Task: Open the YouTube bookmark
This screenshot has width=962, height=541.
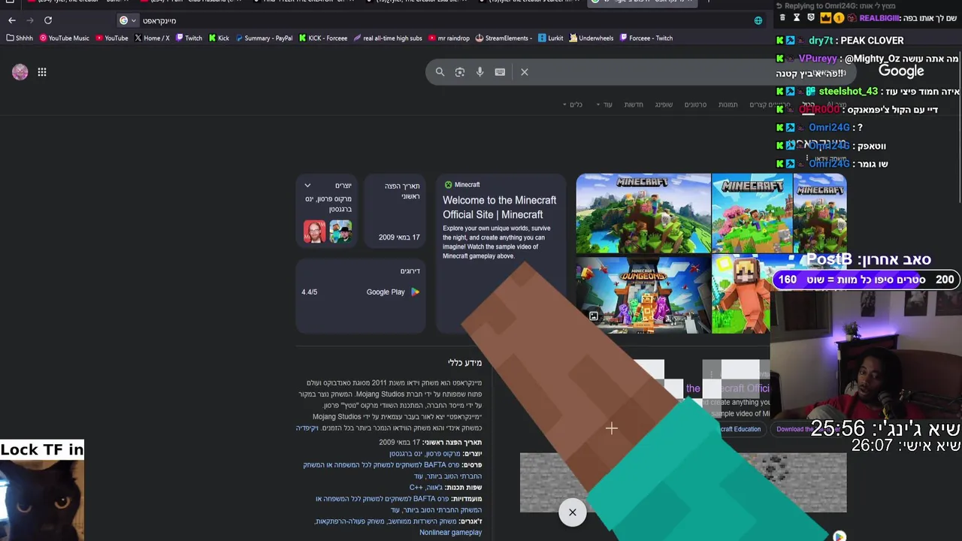Action: pos(112,38)
